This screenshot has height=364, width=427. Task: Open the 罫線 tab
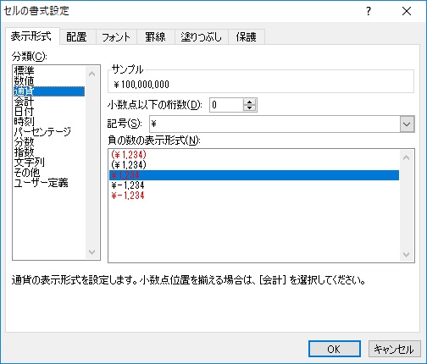click(x=156, y=37)
